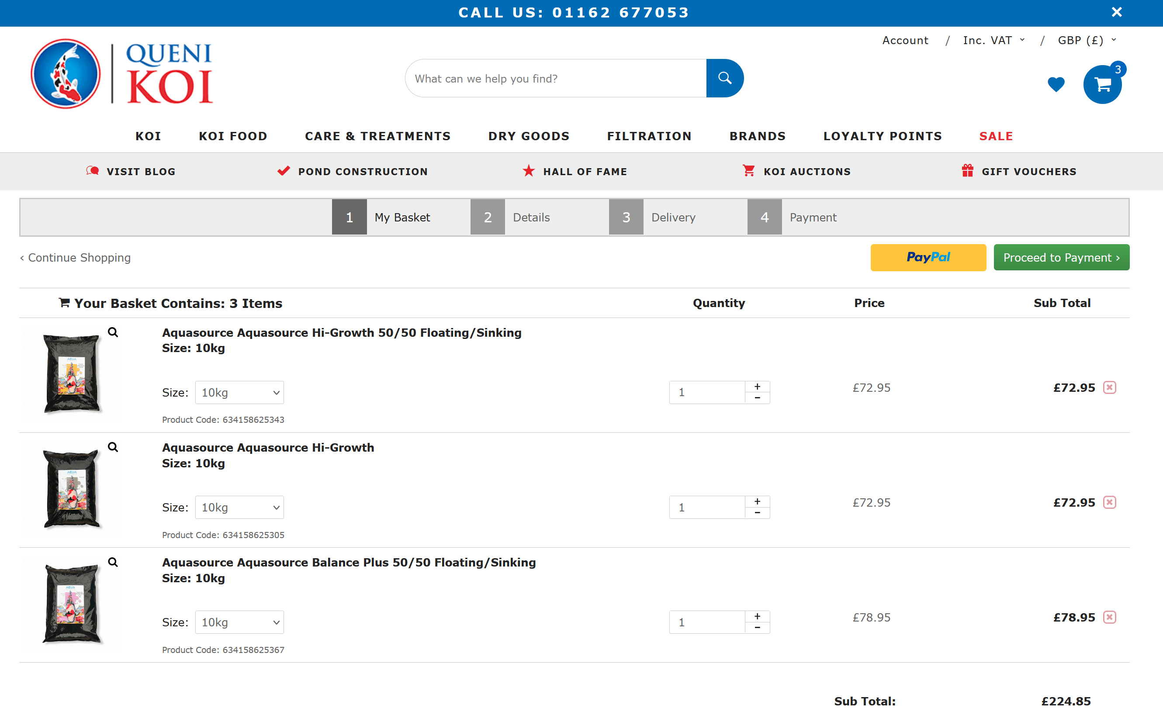Screen dimensions: 1163x715
Task: Click Product Code: 634158625367 text
Action: [x=223, y=650]
